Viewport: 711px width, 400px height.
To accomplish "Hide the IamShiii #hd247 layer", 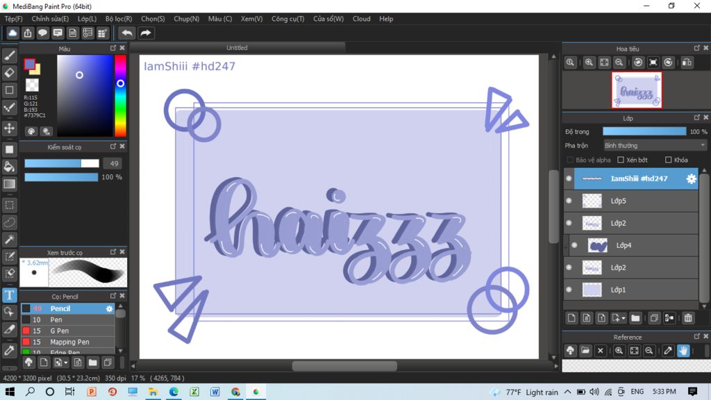I will point(569,178).
